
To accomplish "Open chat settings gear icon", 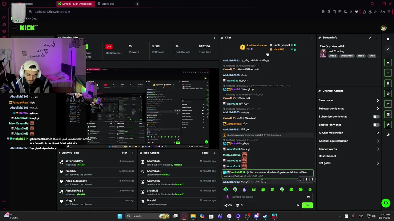I will [x=298, y=205].
